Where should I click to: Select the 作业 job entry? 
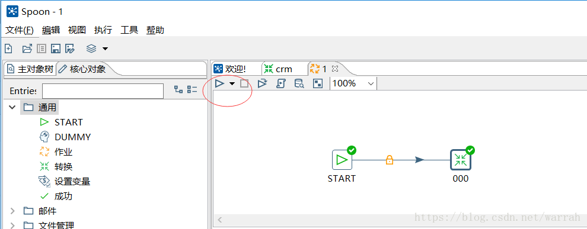point(56,152)
